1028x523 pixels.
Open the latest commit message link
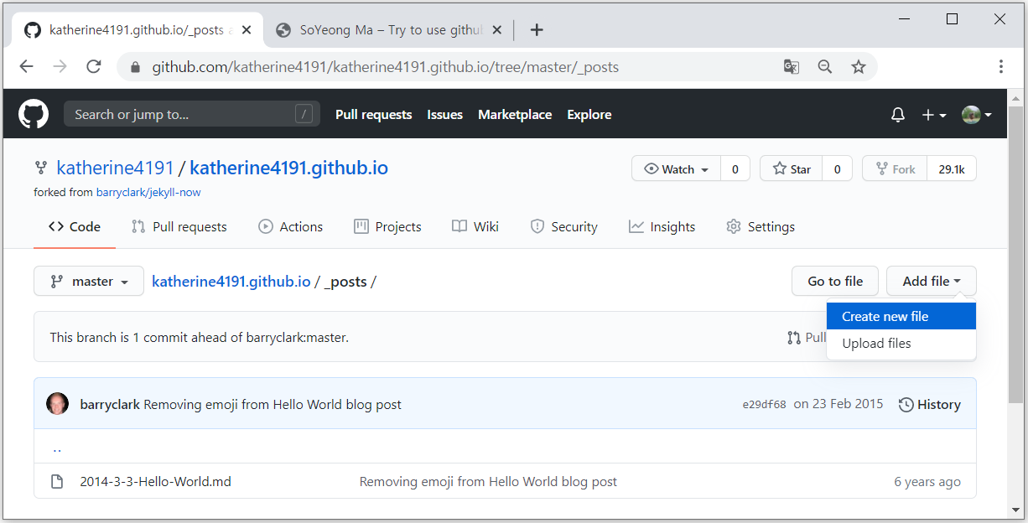tap(273, 405)
